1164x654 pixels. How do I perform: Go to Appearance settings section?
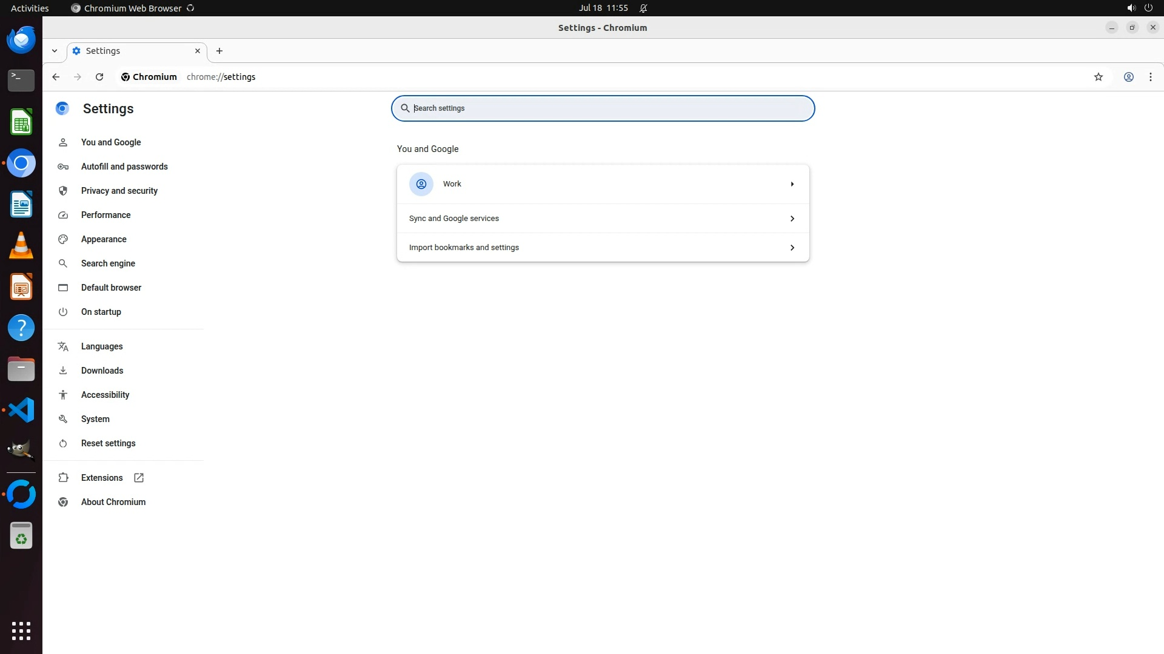(x=104, y=239)
